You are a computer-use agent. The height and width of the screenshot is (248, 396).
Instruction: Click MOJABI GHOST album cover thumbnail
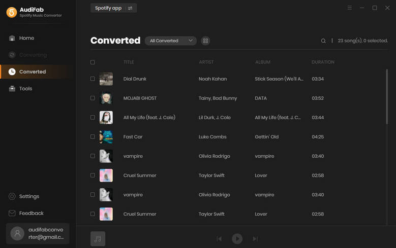click(106, 98)
